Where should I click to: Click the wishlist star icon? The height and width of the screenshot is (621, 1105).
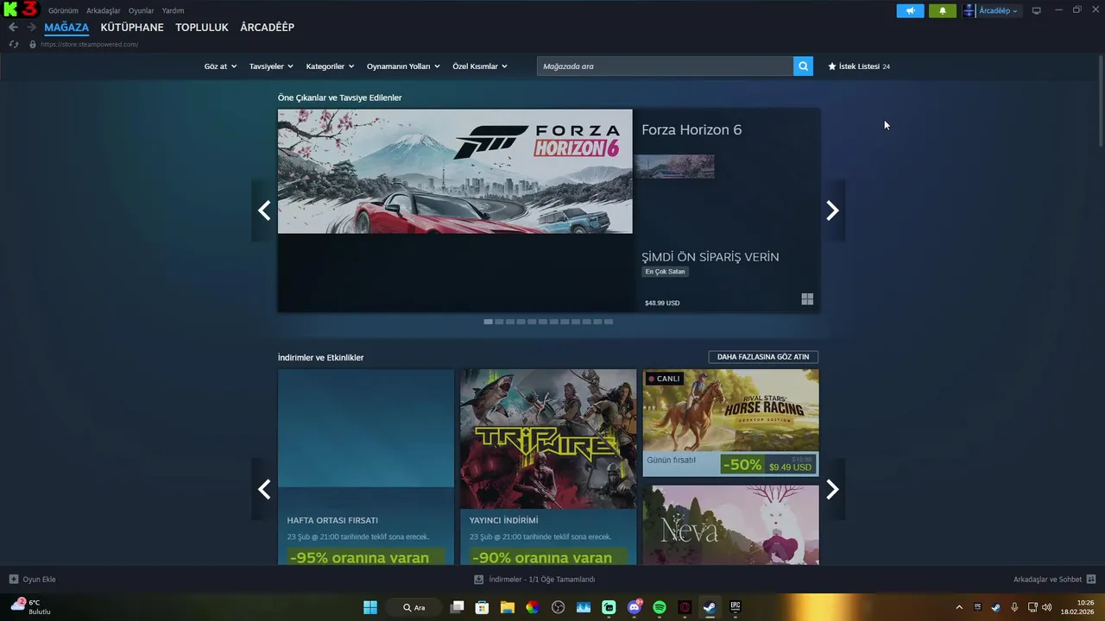pyautogui.click(x=832, y=66)
